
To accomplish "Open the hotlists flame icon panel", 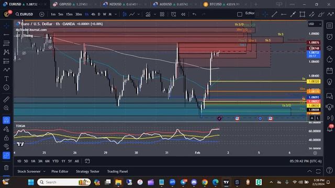I will (x=329, y=59).
